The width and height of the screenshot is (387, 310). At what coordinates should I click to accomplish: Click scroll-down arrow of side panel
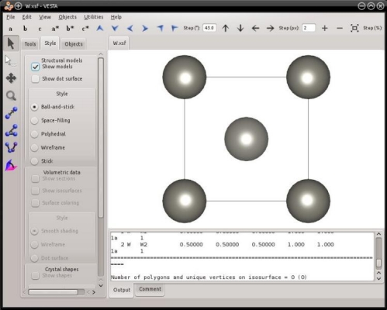click(x=101, y=286)
